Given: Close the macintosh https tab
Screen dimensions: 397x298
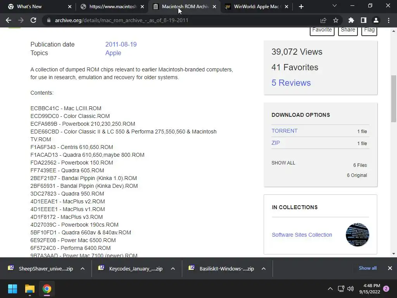Looking at the screenshot, I should pos(142,7).
